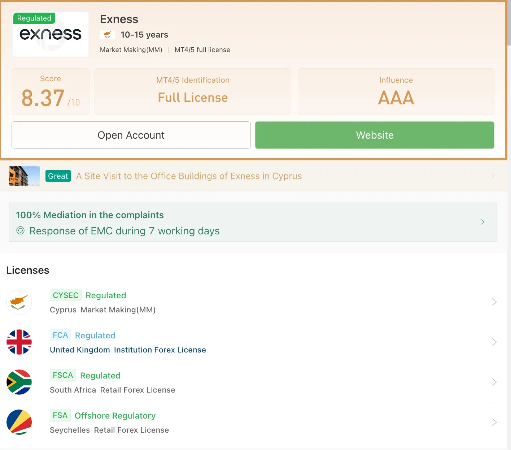Click the FCA regulator tag
Image resolution: width=511 pixels, height=450 pixels.
click(60, 335)
